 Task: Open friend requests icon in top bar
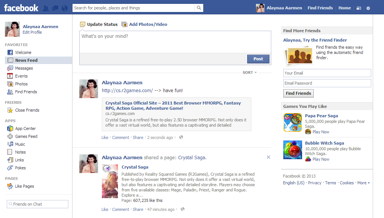(46, 8)
